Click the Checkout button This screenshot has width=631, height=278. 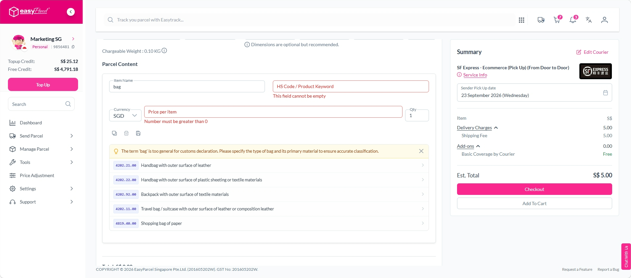point(534,189)
